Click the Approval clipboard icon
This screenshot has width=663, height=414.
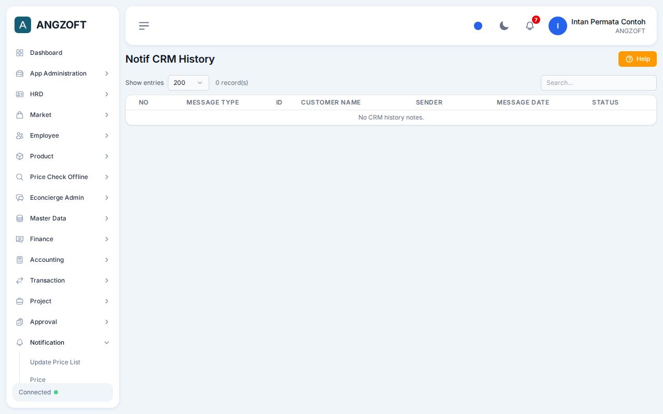point(20,322)
